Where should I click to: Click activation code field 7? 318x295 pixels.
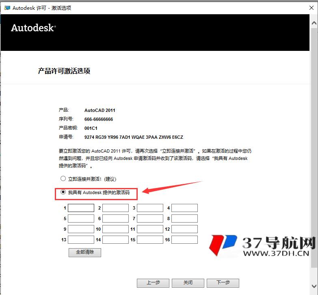point(150,219)
